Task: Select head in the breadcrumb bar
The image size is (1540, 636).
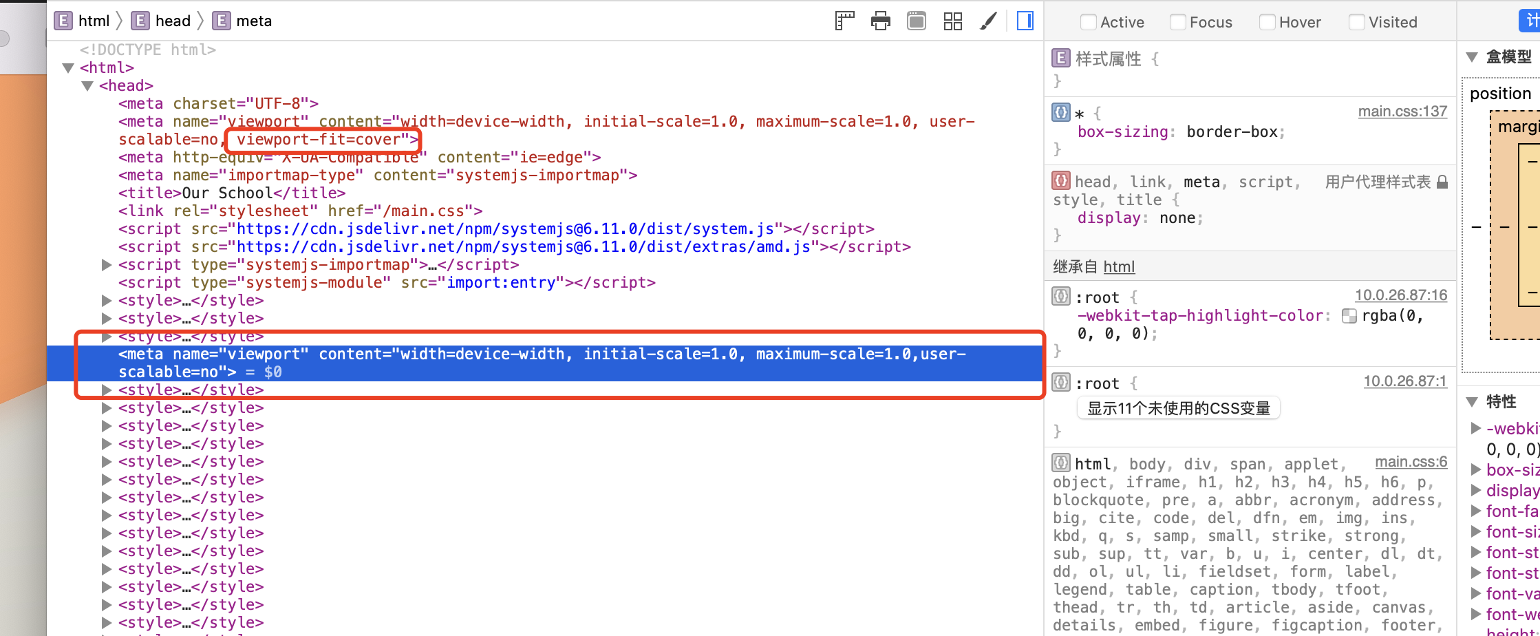Action: pyautogui.click(x=173, y=21)
